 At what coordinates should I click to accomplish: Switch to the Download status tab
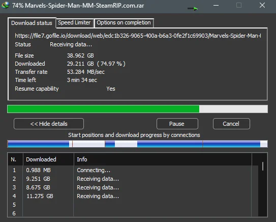pyautogui.click(x=32, y=23)
